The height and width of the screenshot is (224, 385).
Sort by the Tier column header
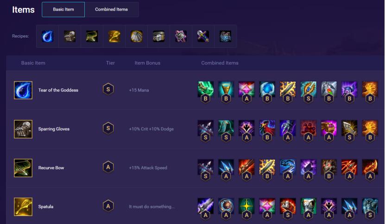tap(110, 63)
